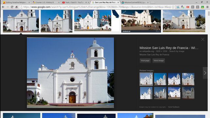Close the MissionCarmelSEGL2.jpg tab
210x118 pixels.
click(148, 2)
